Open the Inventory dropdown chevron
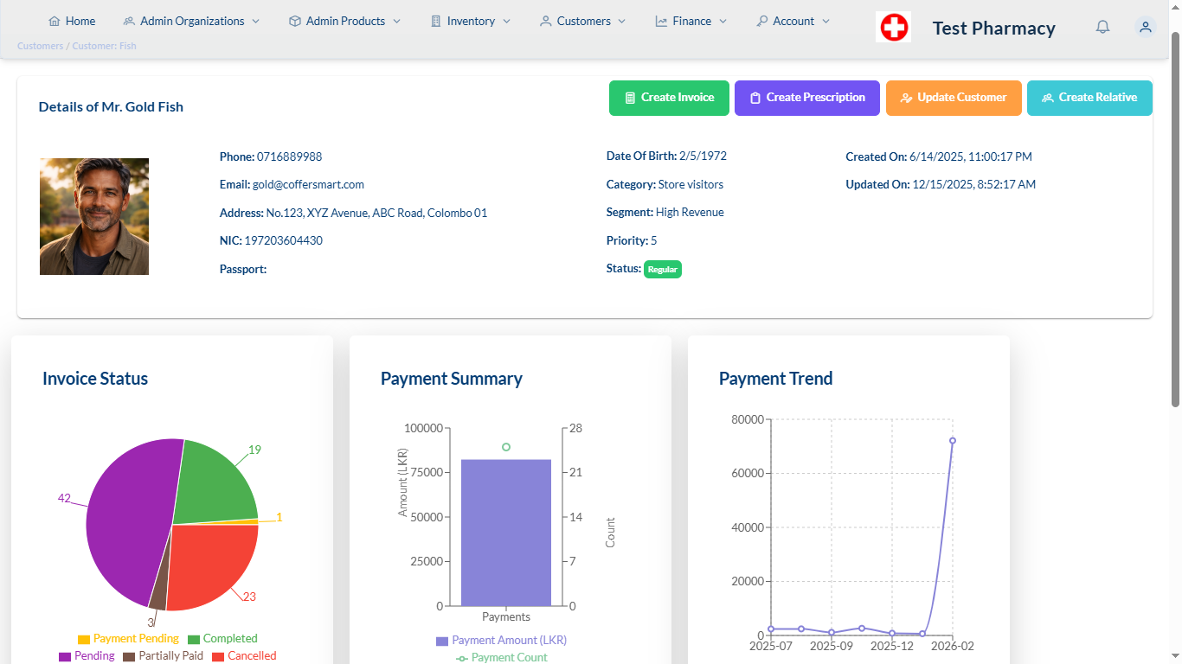1182x664 pixels. pos(506,21)
